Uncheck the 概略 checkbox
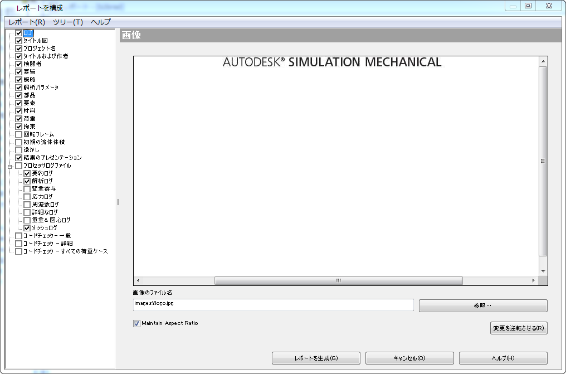This screenshot has height=374, width=566. tap(19, 80)
